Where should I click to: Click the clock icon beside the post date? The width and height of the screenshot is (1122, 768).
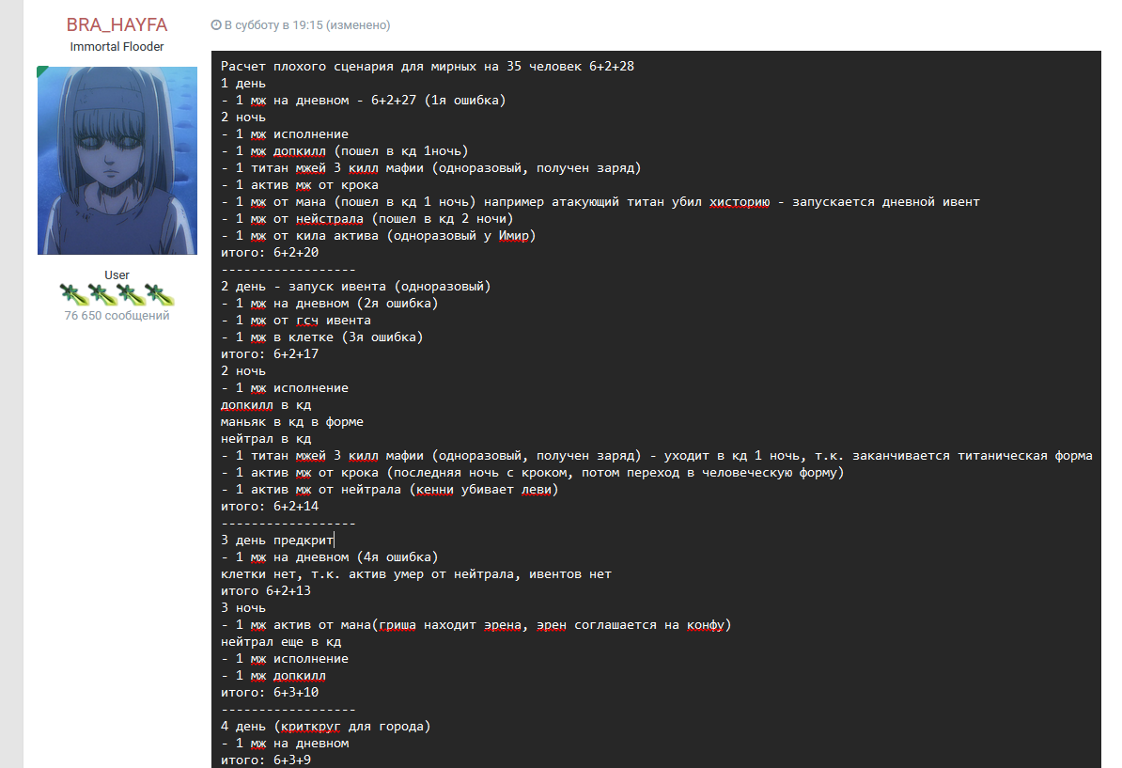pos(216,25)
